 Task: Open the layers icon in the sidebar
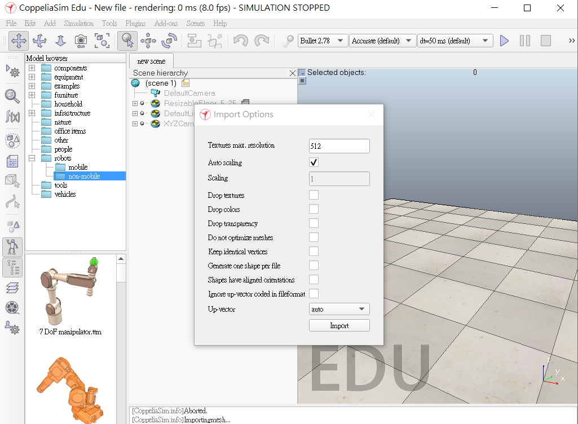[12, 288]
